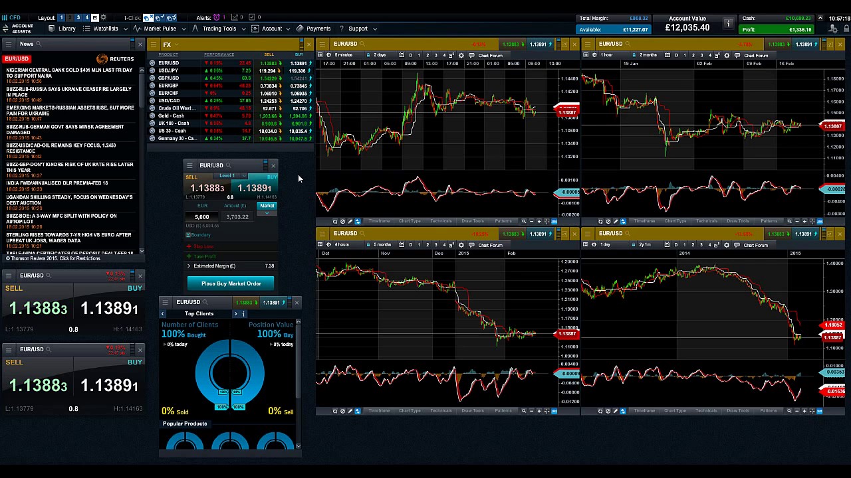Expand Level 1 dropdown in ticket

pos(230,176)
